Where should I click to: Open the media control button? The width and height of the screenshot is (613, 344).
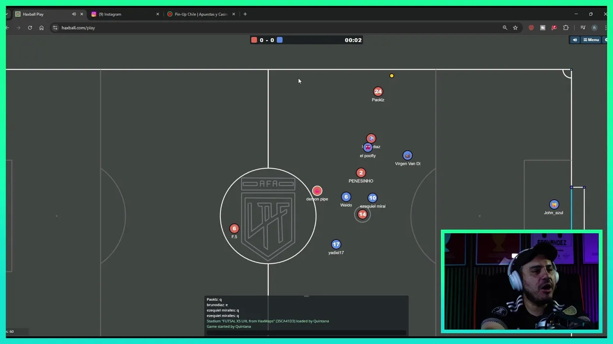[583, 28]
